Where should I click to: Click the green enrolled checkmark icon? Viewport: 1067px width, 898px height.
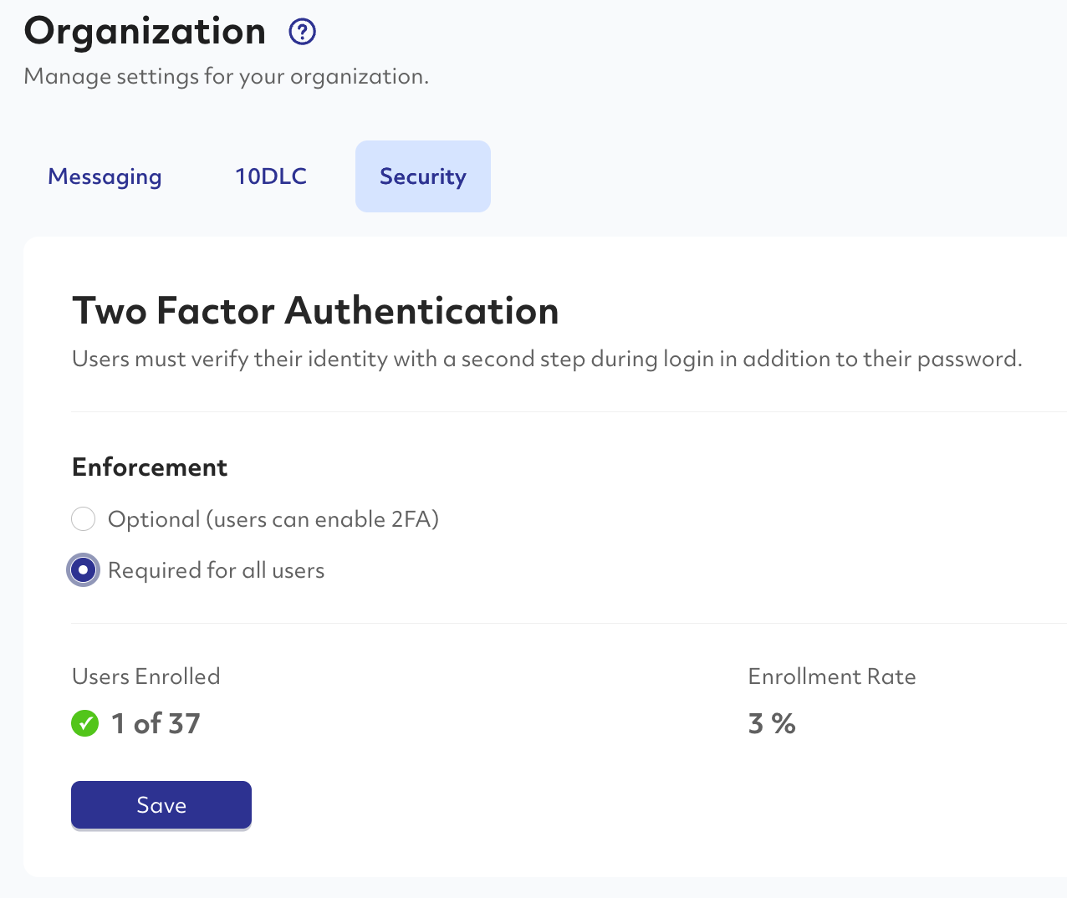click(84, 723)
